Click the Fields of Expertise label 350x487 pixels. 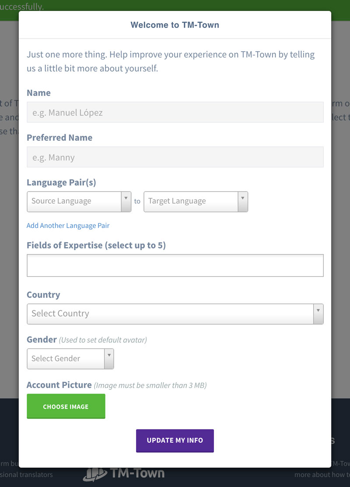point(96,245)
